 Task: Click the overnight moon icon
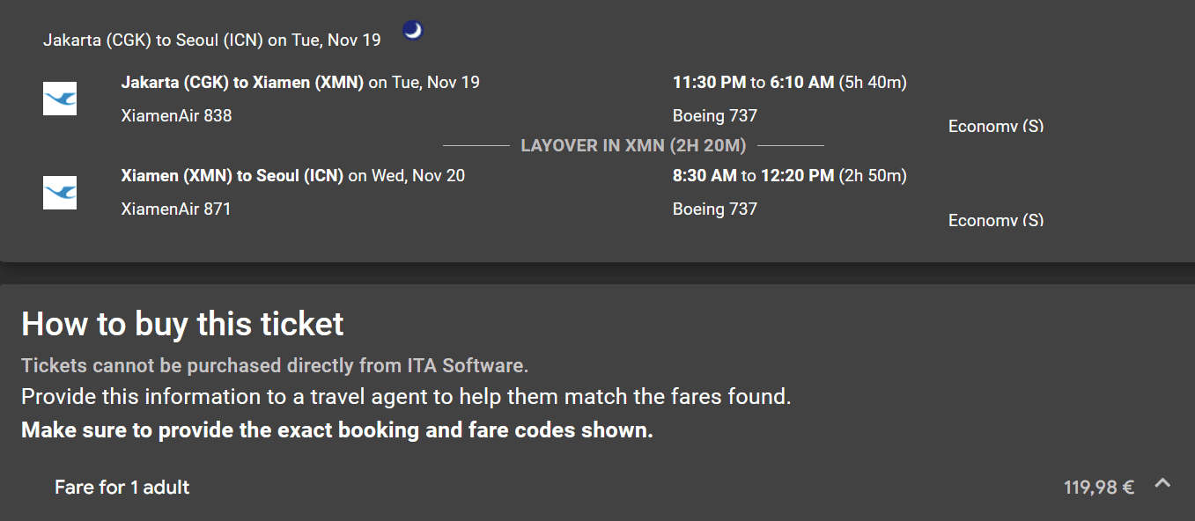pos(413,31)
